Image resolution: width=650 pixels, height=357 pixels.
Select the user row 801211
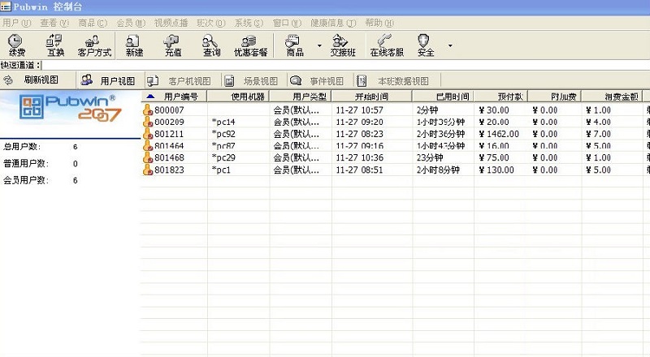point(169,133)
